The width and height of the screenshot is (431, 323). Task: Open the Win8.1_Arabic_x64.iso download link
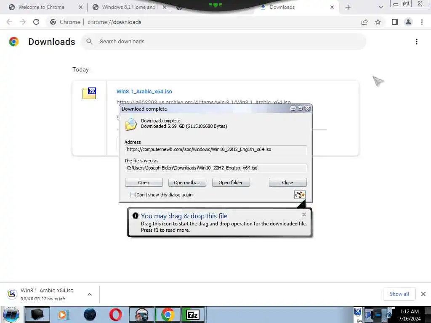pos(144,91)
